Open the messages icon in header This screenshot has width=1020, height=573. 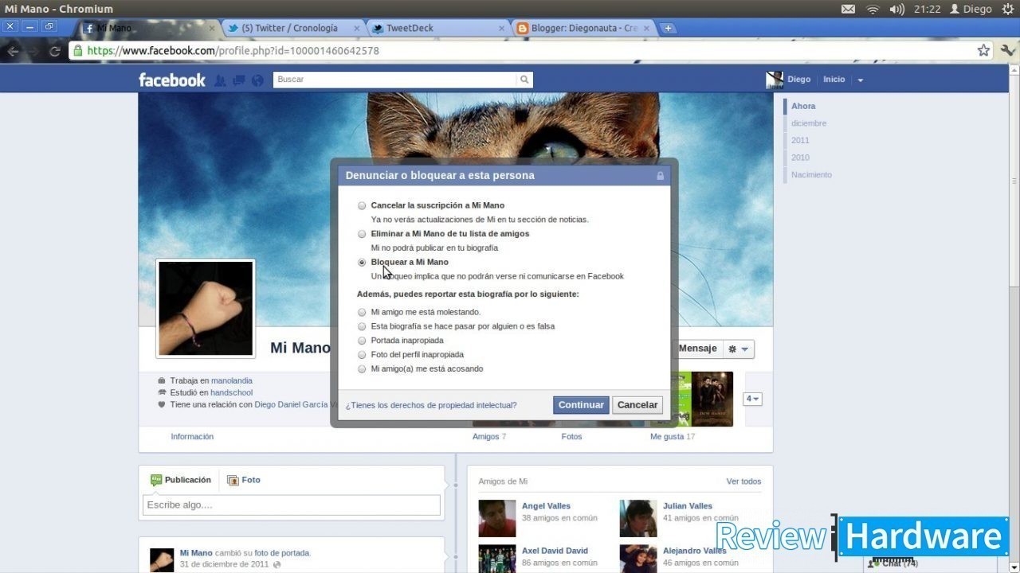click(238, 80)
